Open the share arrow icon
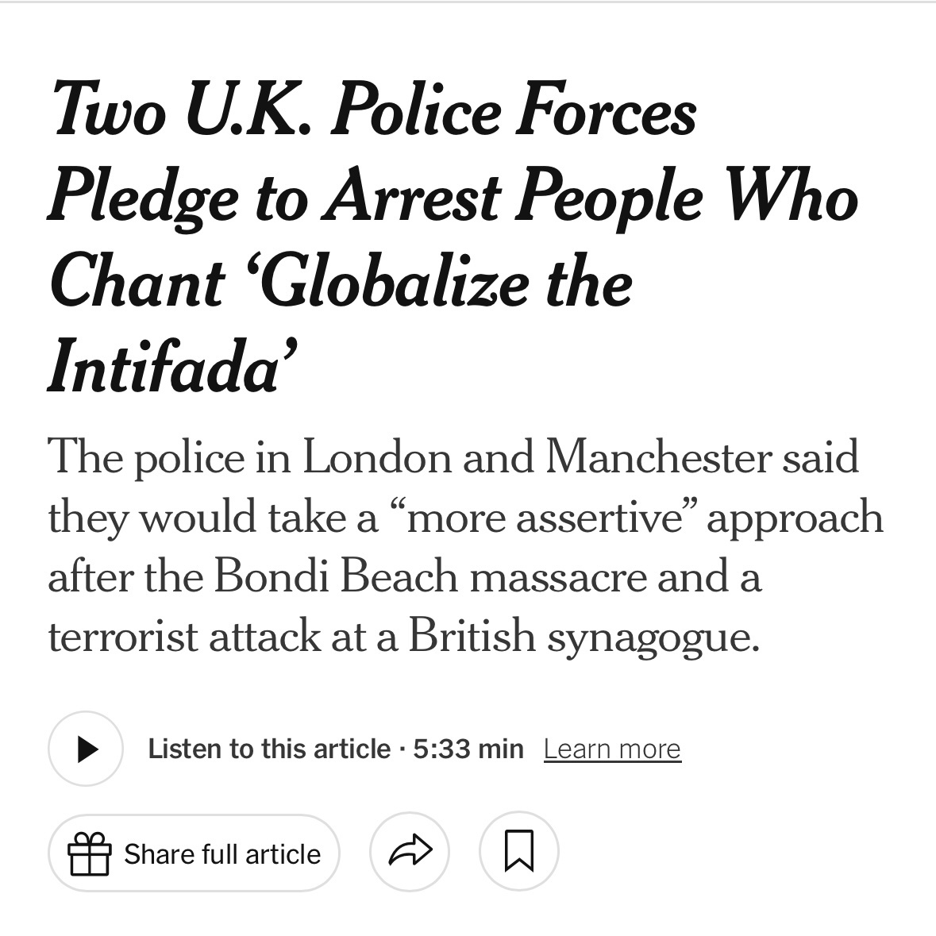Screen dimensions: 936x936 pos(410,852)
